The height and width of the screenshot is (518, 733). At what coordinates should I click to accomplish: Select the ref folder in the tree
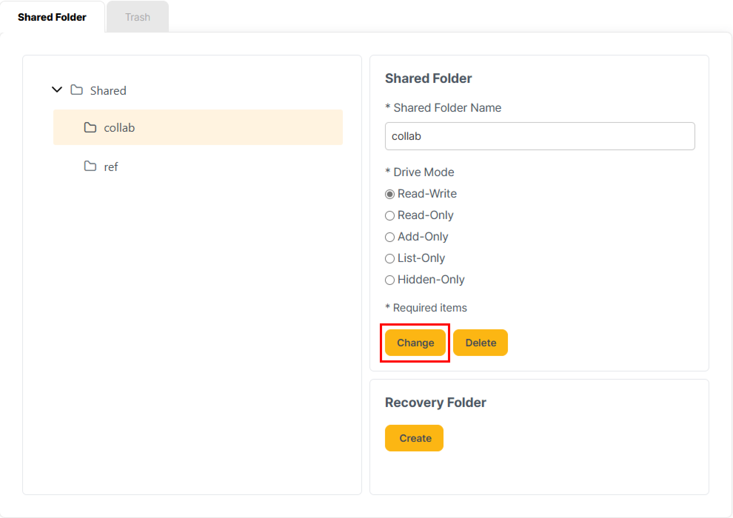[x=110, y=166]
